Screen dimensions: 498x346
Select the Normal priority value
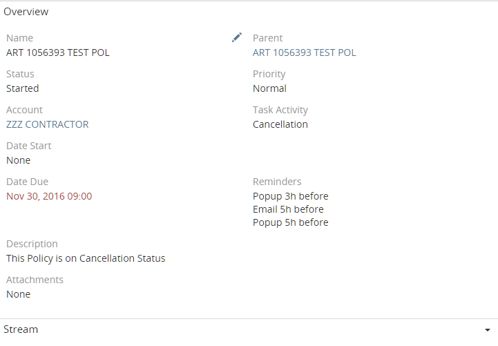[x=269, y=88]
